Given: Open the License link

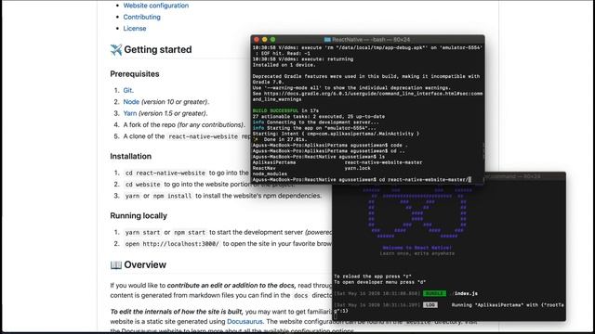Looking at the screenshot, I should click(134, 28).
